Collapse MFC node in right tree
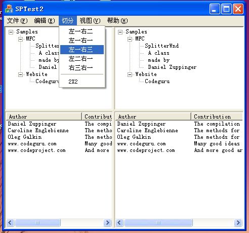The width and height of the screenshot is (249, 233). [130, 39]
